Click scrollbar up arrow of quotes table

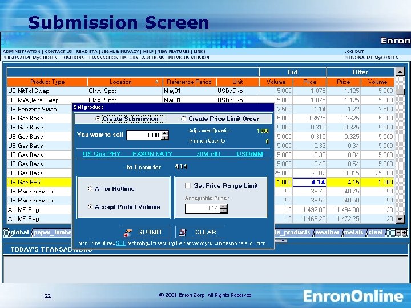400,71
